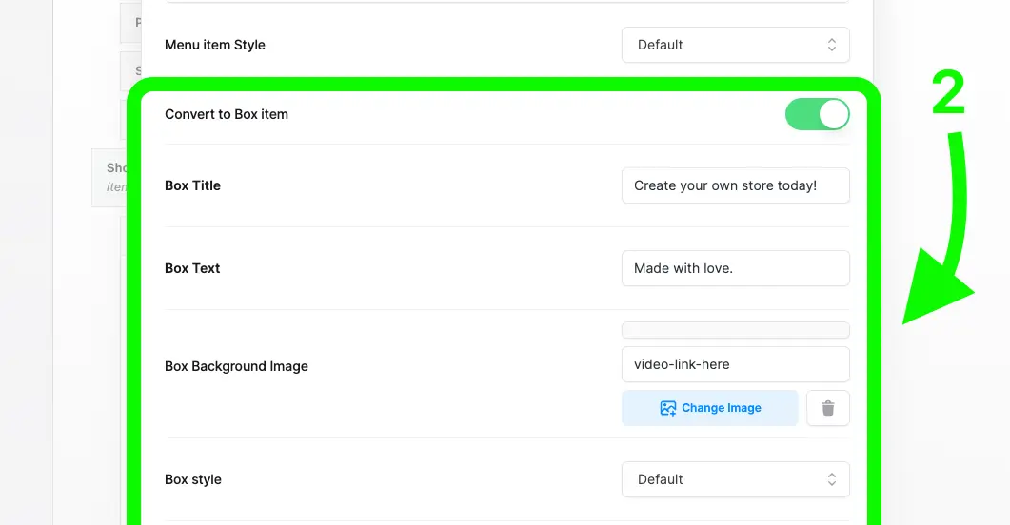Delete background image with trash icon
Screen dimensions: 1010x525
[x=828, y=408]
